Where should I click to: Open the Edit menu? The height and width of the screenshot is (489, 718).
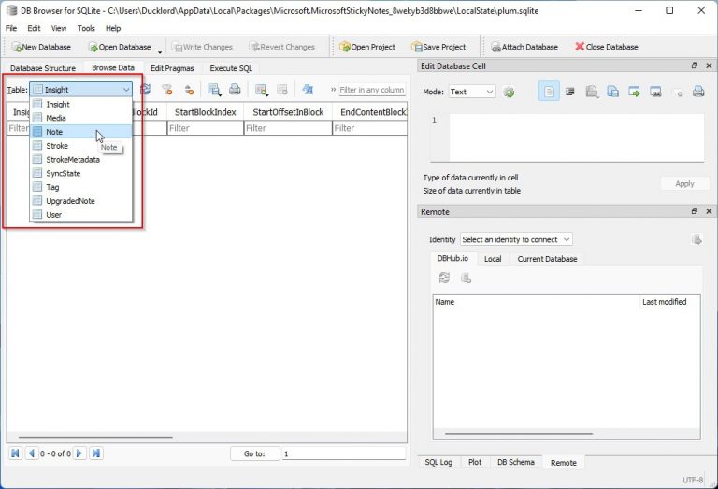tap(34, 28)
